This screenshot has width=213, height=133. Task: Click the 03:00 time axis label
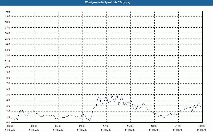34,126
